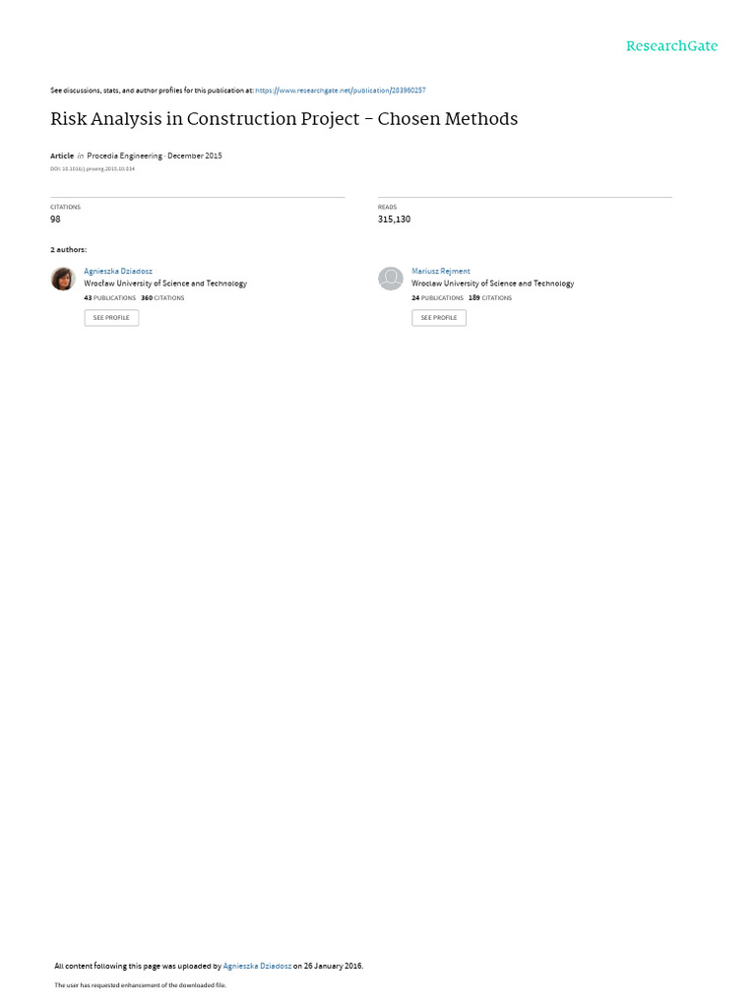Click uploader name Agnieszka Dziadosz in footer

tap(257, 966)
